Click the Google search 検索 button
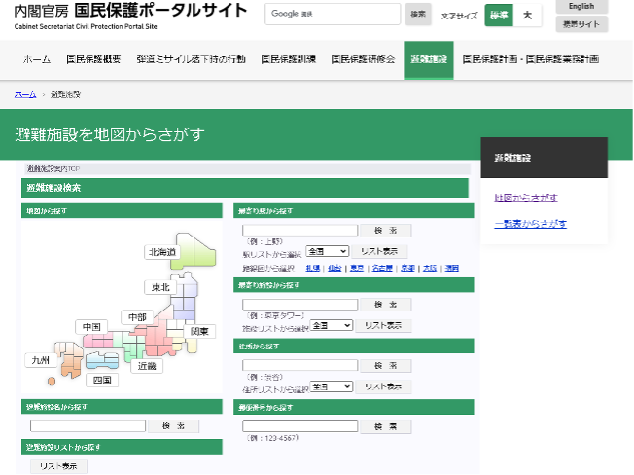 tap(418, 15)
